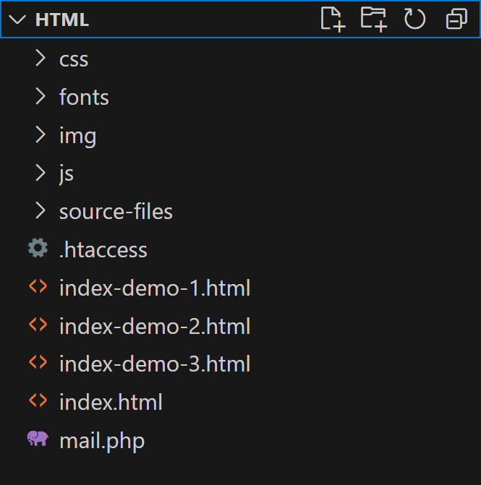The image size is (481, 485).
Task: Click the PHP elephant icon beside mail.php
Action: [38, 438]
